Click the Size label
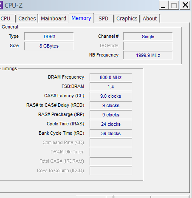Image resolution: width=192 pixels, height=198 pixels. tap(14, 45)
